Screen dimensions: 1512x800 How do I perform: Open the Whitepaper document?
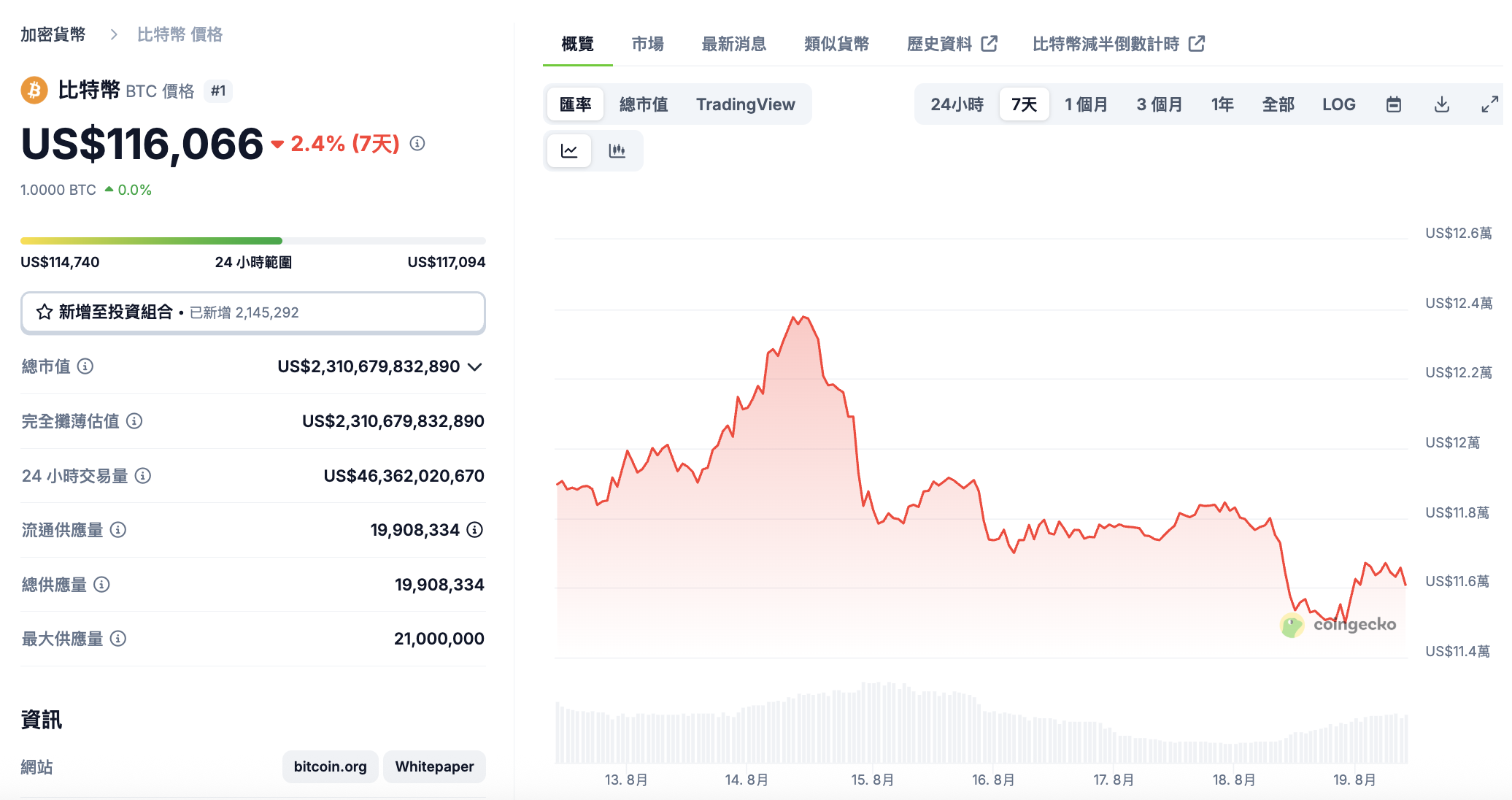pos(434,766)
